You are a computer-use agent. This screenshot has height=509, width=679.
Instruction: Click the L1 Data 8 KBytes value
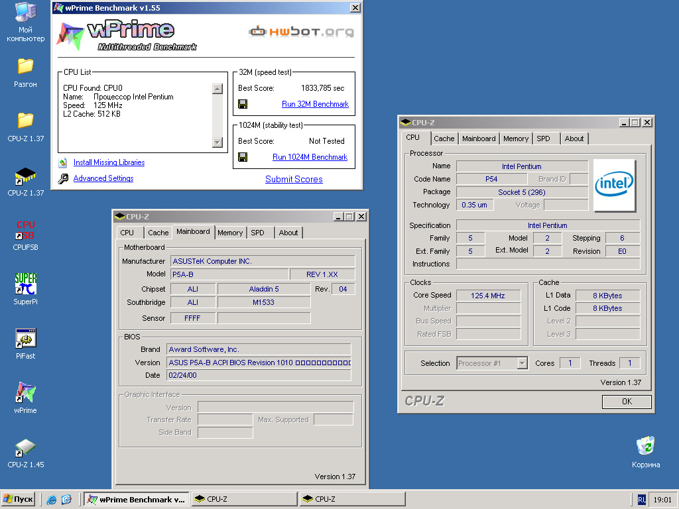point(607,296)
